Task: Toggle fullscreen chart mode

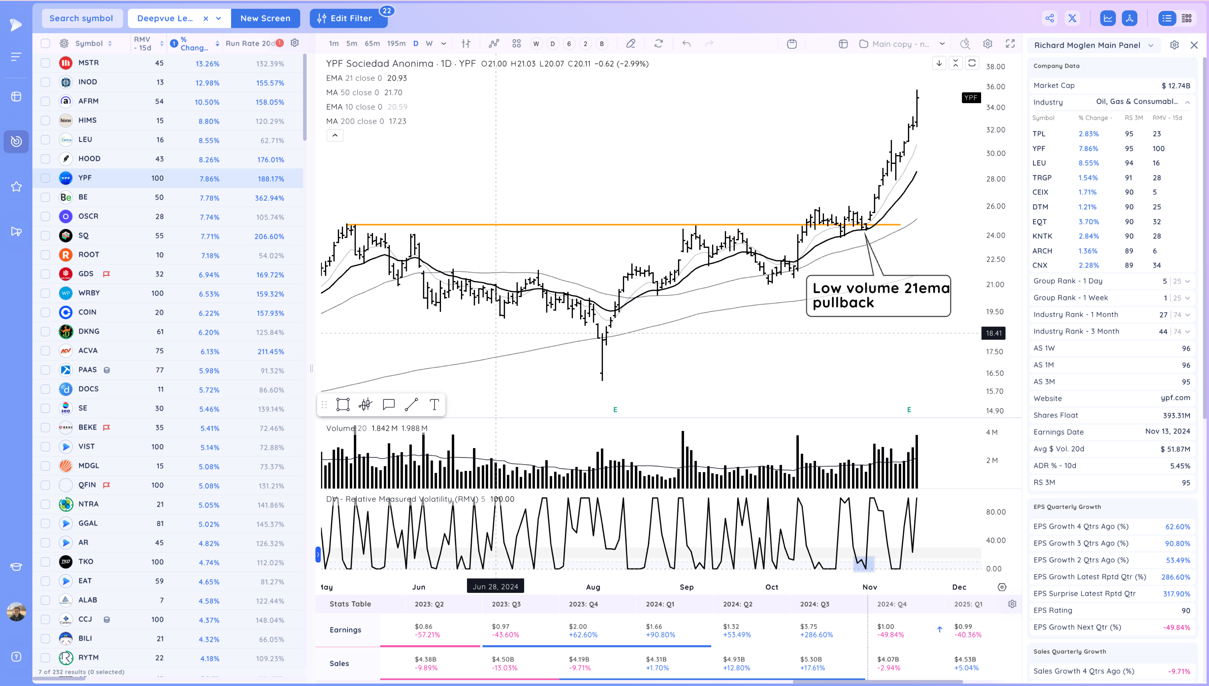Action: (x=1010, y=44)
